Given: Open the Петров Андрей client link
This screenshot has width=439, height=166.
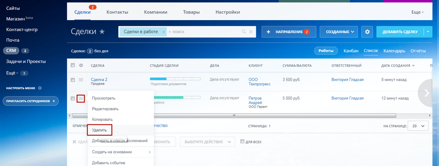Looking at the screenshot, I should 256,100.
